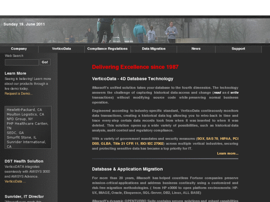Open the Title 21 CFR 11 link
Image resolution: width=270 pixels, height=202 pixels.
(x=126, y=143)
